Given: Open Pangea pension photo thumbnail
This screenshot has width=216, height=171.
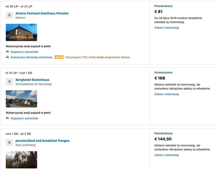Looking at the screenshot, I should click(21, 160).
